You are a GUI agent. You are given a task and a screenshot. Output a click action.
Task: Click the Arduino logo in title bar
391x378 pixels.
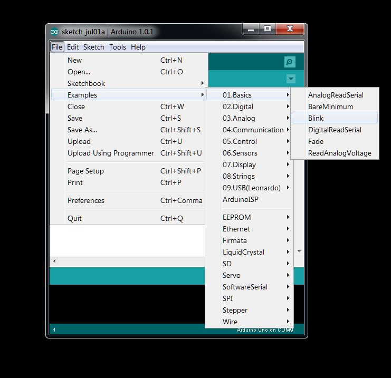[x=54, y=32]
